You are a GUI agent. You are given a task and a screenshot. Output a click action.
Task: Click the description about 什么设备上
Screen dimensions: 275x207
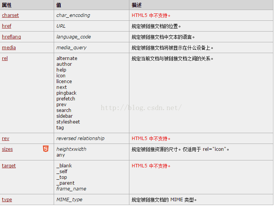pos(172,48)
